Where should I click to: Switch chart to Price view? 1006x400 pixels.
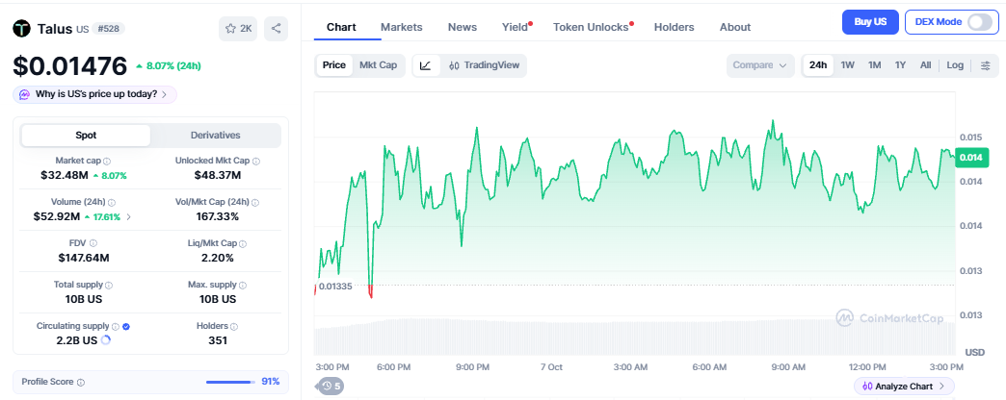[x=334, y=65]
